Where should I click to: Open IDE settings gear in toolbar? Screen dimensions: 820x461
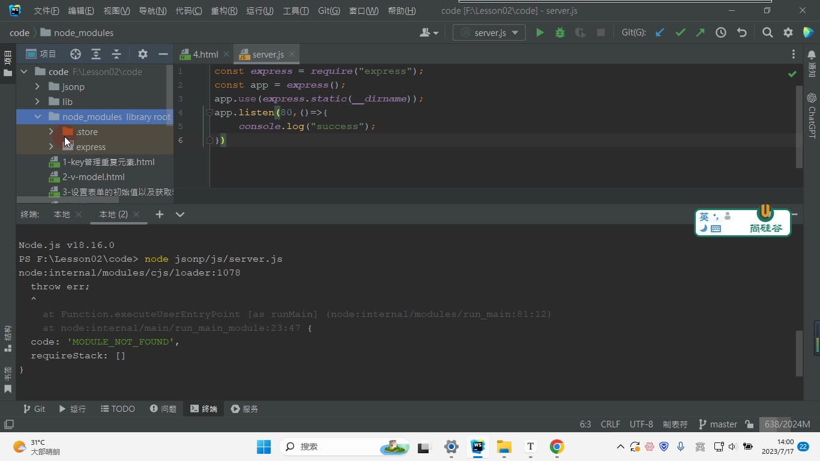click(x=788, y=33)
